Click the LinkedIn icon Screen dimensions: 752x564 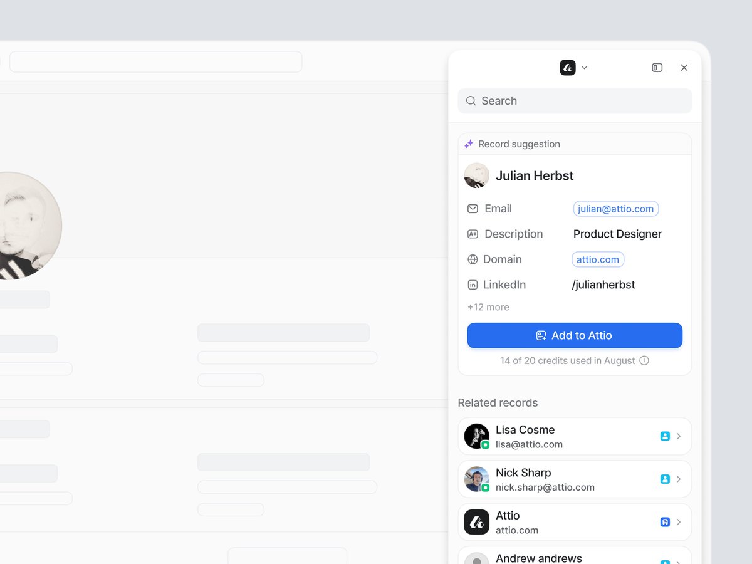pyautogui.click(x=473, y=285)
